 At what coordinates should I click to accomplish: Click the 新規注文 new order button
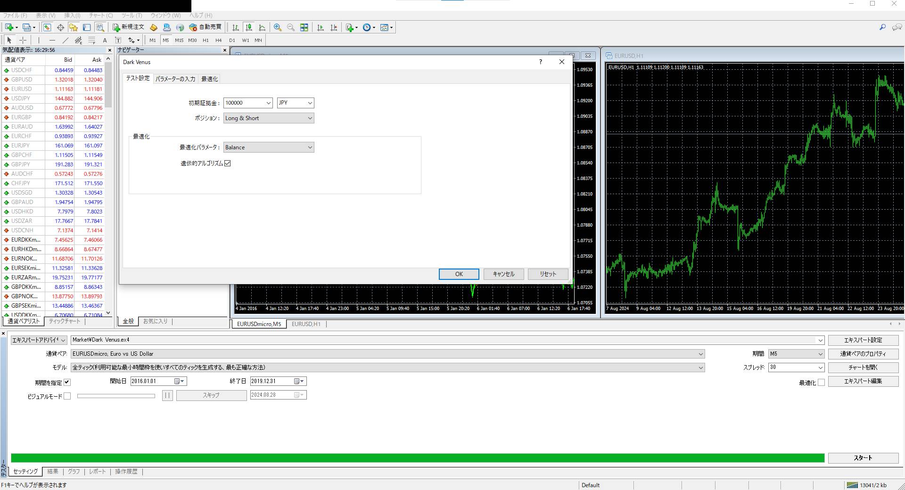point(128,27)
